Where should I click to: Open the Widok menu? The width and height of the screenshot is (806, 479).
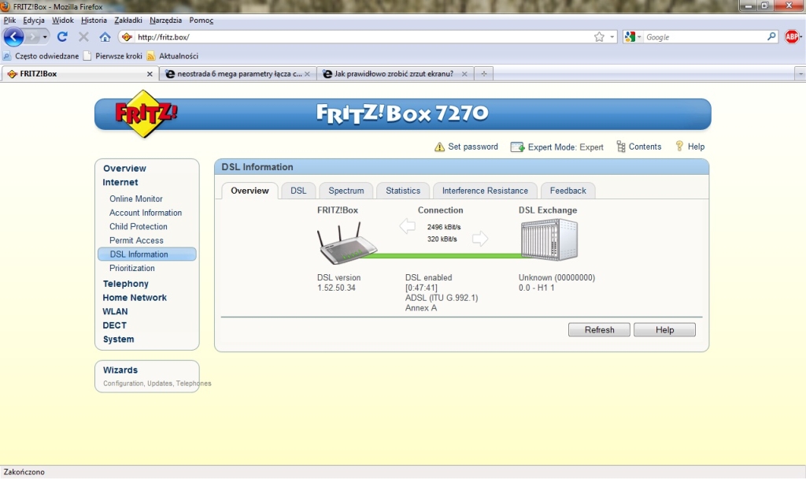coord(63,20)
